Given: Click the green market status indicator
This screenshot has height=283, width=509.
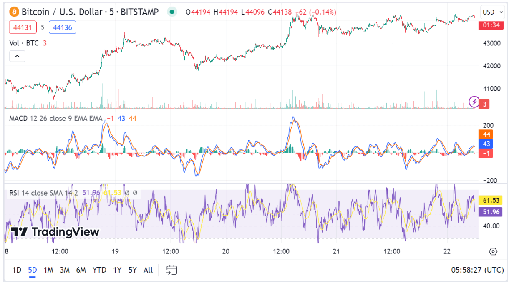Looking at the screenshot, I should click(171, 12).
